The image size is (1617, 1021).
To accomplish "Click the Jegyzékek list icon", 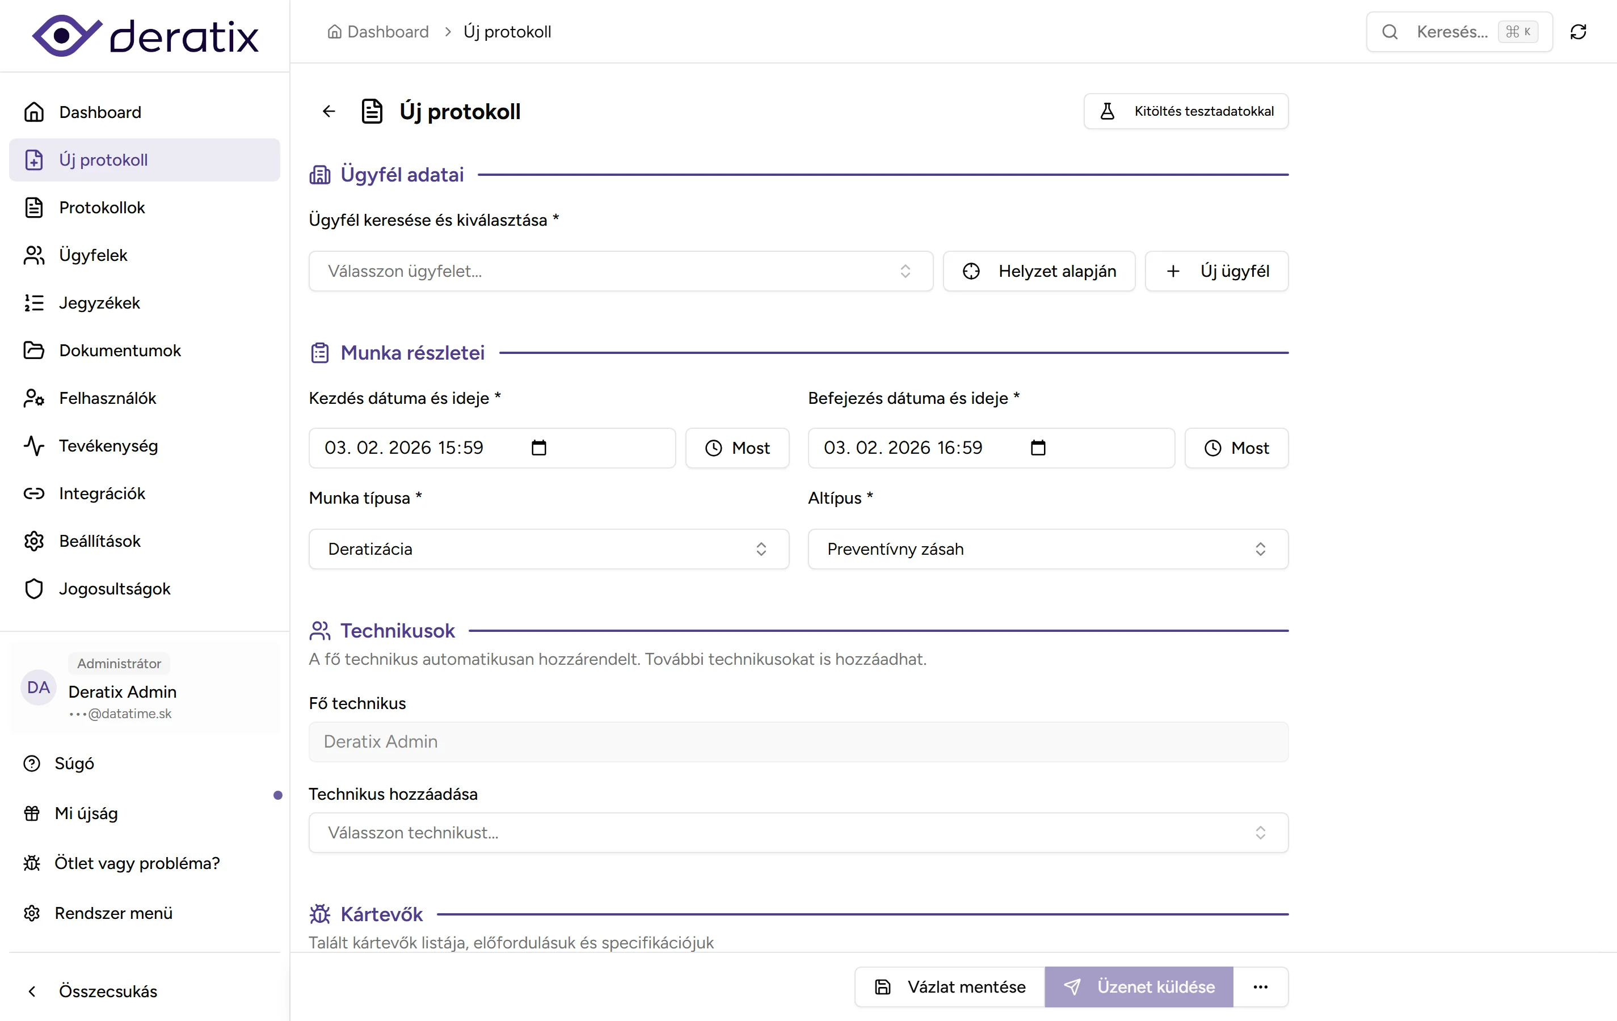I will [x=34, y=303].
